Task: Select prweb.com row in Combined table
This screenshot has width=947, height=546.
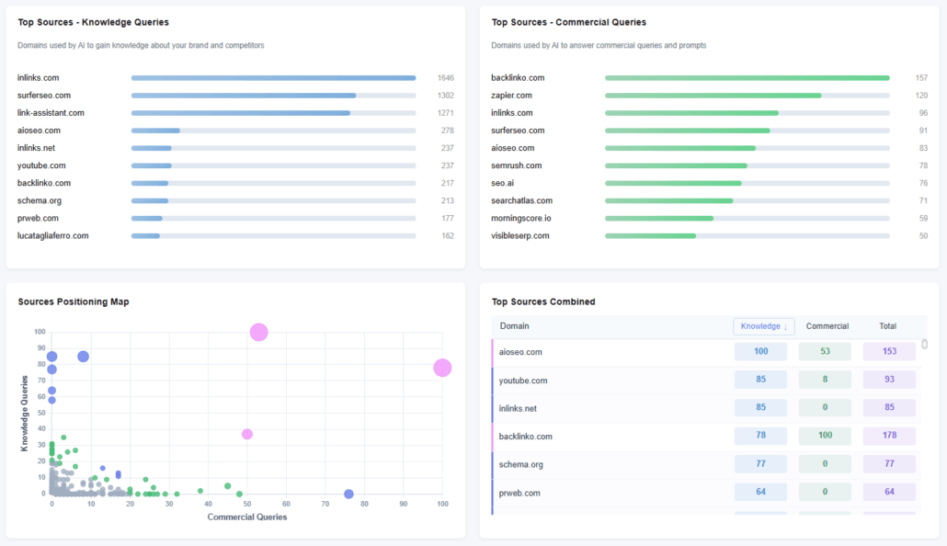Action: tap(706, 493)
